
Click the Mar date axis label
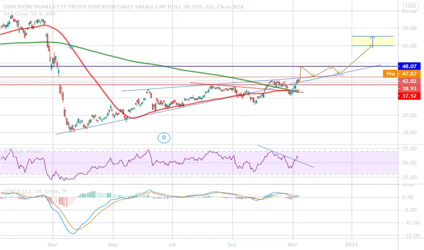[53, 245]
